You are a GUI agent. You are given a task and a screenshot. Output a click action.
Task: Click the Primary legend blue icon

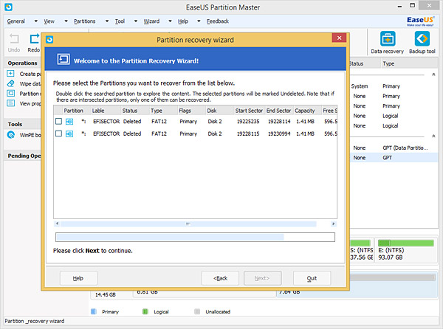[x=94, y=311]
